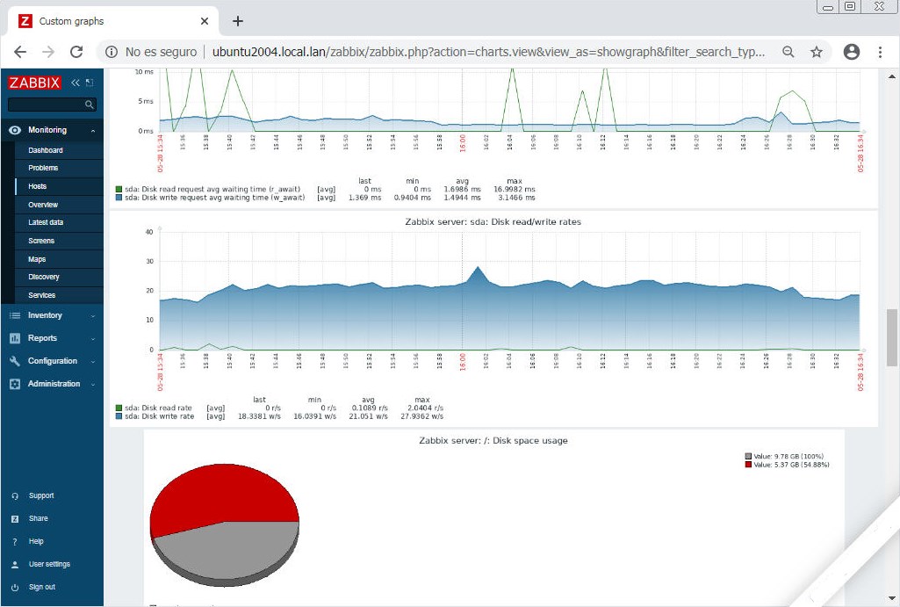This screenshot has width=900, height=607.
Task: Open Latest data in the sidebar
Action: (x=46, y=222)
